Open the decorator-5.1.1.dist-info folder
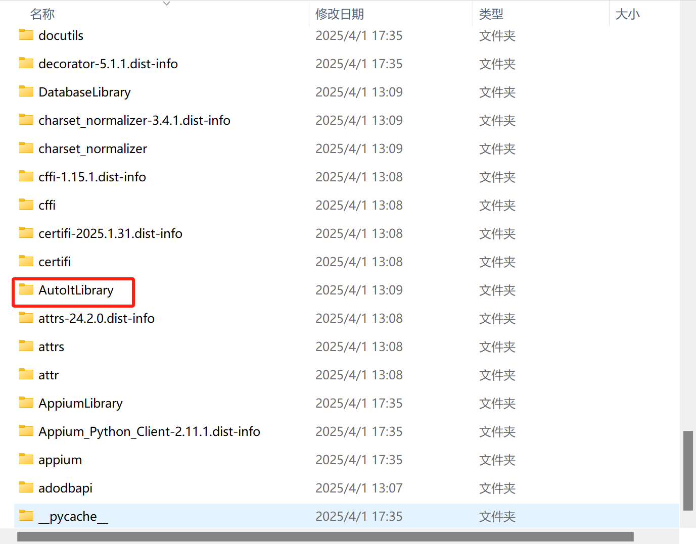 pyautogui.click(x=108, y=64)
